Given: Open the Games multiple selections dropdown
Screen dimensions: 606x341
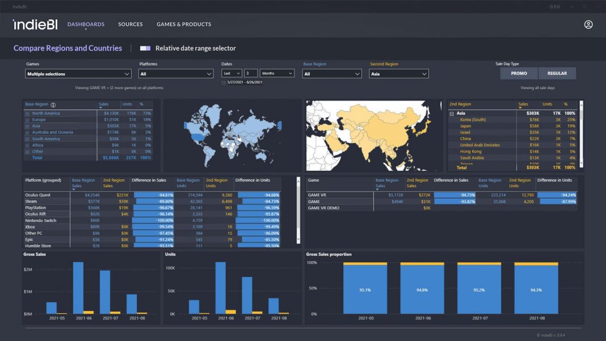Looking at the screenshot, I should (x=78, y=74).
